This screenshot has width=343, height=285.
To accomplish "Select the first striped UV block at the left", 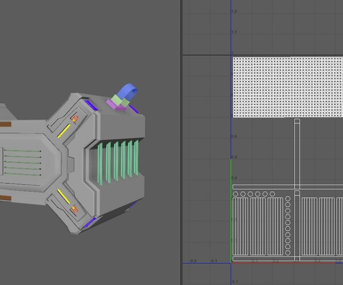I will pos(241,226).
